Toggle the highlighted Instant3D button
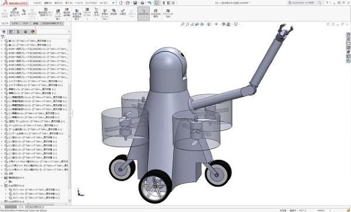This screenshot has height=212, width=351. tap(143, 13)
